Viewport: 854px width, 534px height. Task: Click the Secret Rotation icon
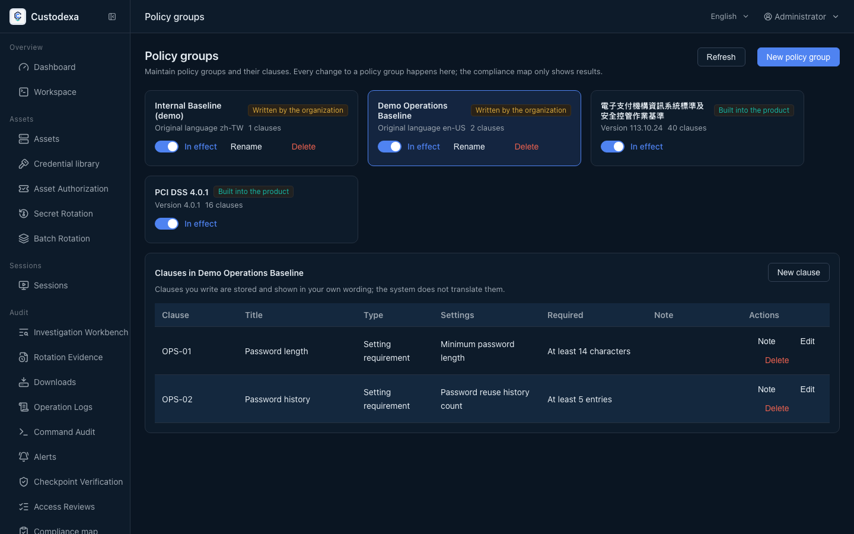(24, 214)
